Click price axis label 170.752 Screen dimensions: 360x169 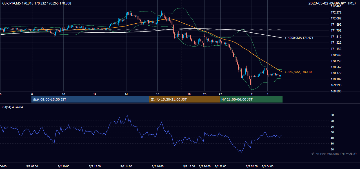[336, 61]
